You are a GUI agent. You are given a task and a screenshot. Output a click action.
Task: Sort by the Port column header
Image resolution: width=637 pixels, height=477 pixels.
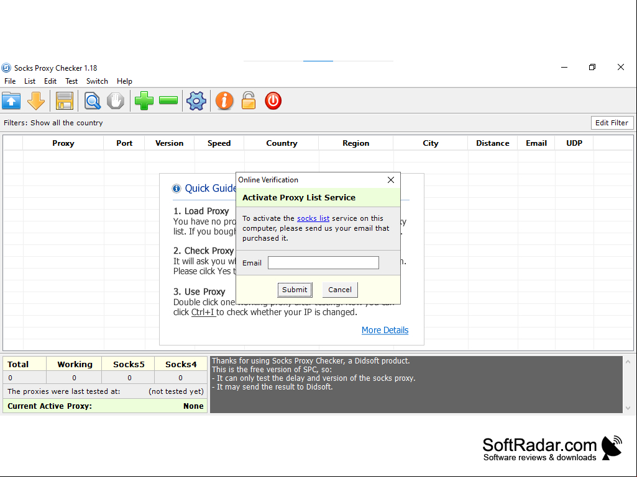tap(124, 143)
